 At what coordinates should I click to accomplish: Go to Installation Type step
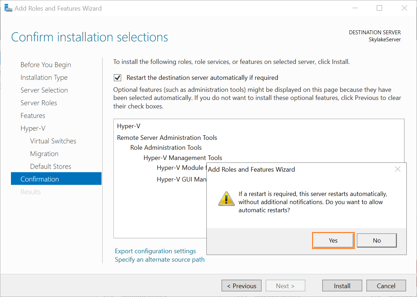[x=44, y=78]
